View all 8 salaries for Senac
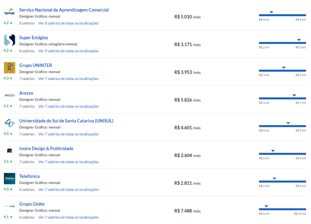The height and width of the screenshot is (224, 311). click(68, 23)
